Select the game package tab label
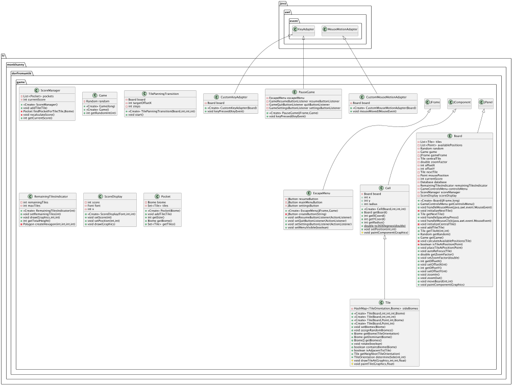Image resolution: width=512 pixels, height=385 pixels. (x=21, y=81)
